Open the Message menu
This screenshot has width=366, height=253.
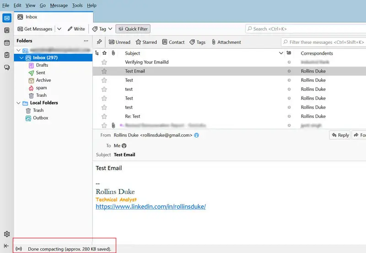[59, 5]
